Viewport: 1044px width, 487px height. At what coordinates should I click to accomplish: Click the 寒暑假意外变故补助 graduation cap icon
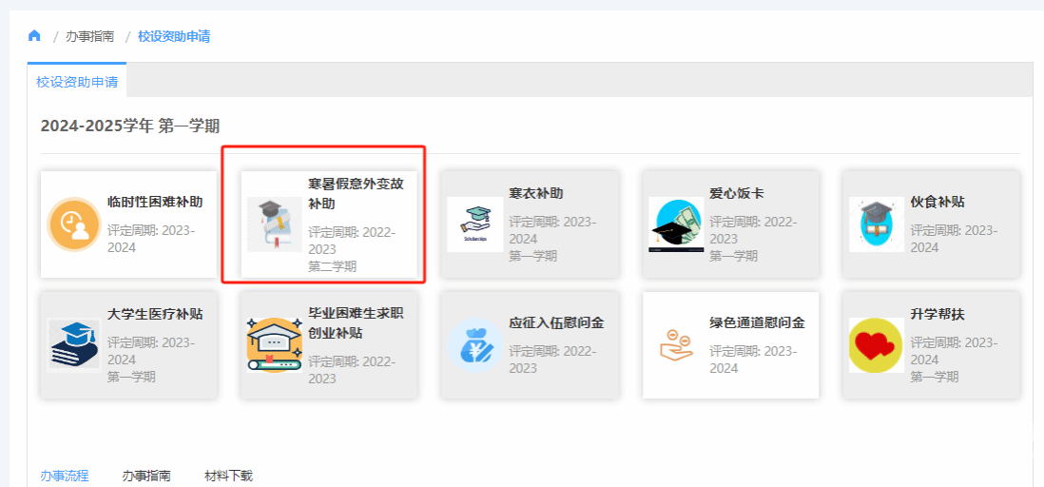click(x=274, y=224)
